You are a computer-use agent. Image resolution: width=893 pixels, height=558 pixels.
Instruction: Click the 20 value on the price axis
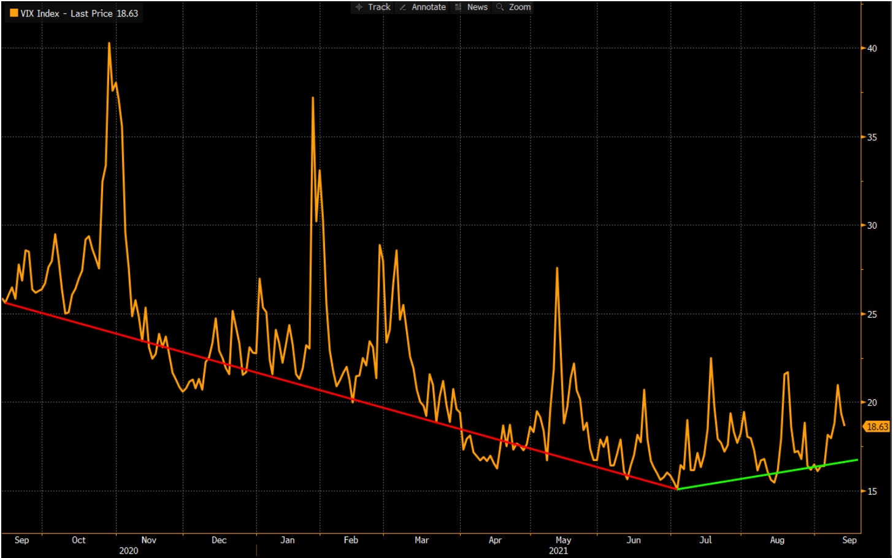coord(872,403)
